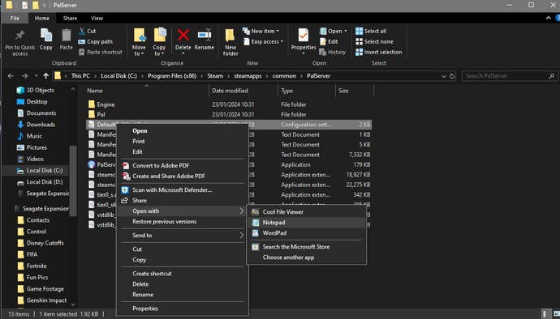
Task: Choose Convert to Adobe PDF
Action: pos(161,165)
